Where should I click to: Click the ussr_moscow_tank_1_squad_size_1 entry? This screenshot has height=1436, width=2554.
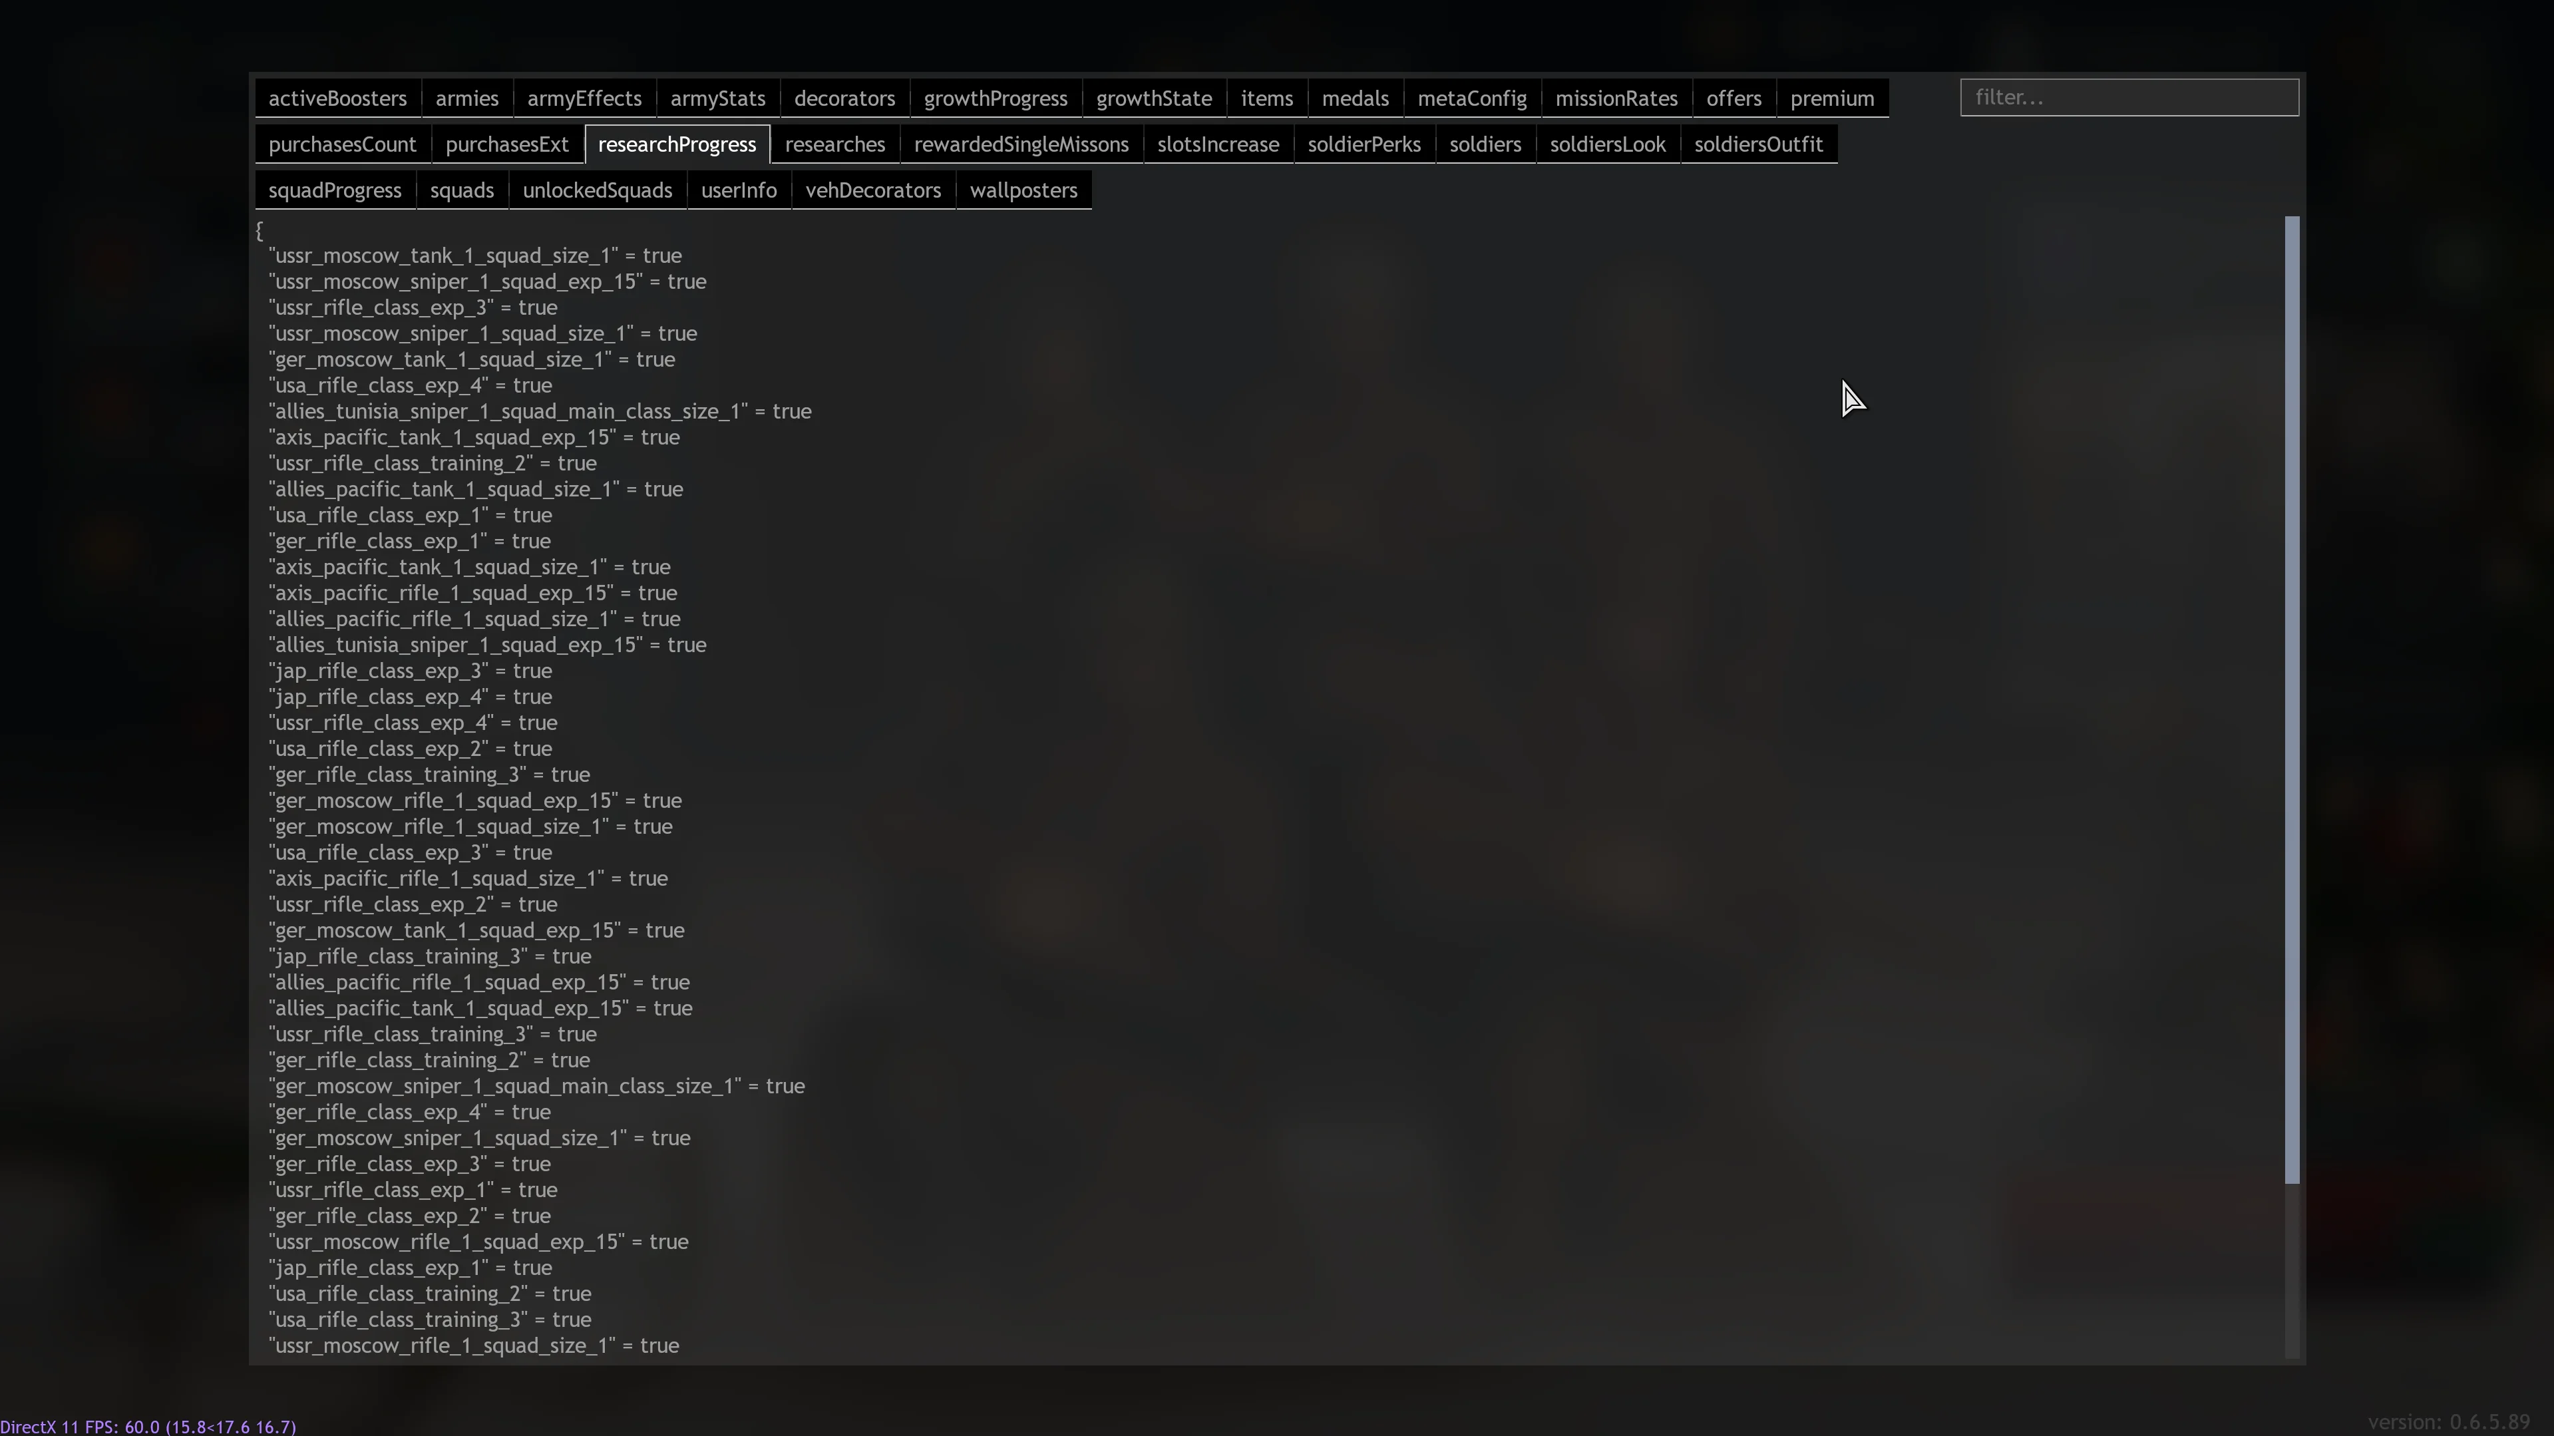click(475, 256)
